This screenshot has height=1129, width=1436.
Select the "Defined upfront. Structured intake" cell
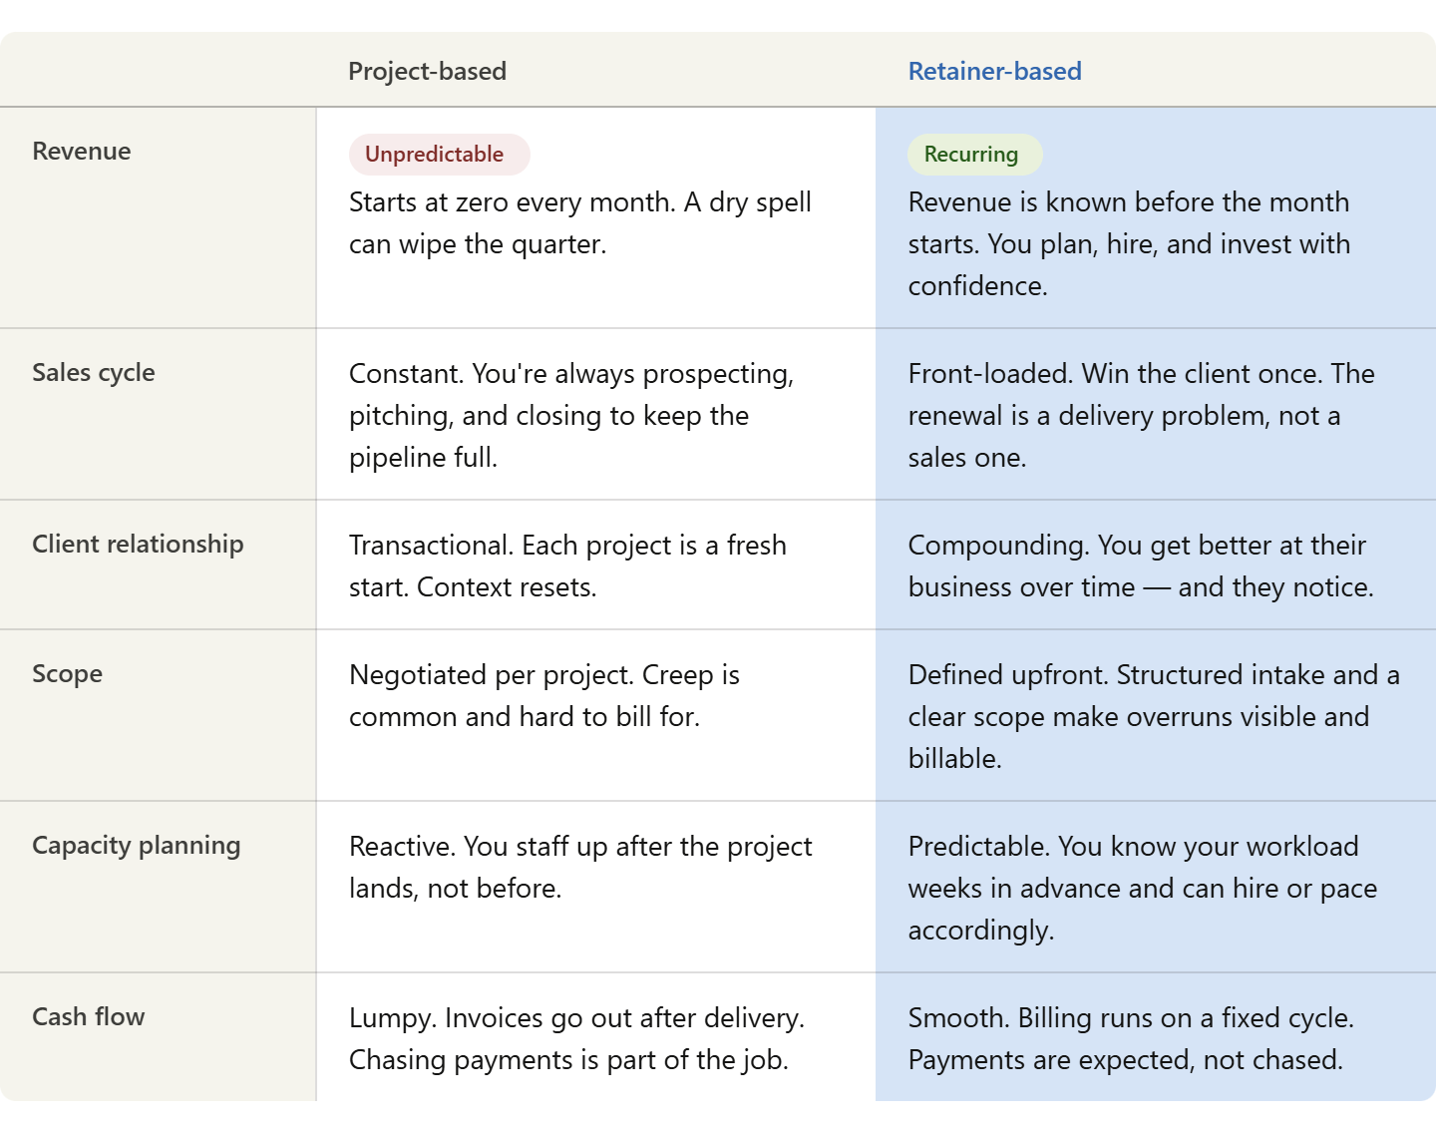coord(1153,716)
